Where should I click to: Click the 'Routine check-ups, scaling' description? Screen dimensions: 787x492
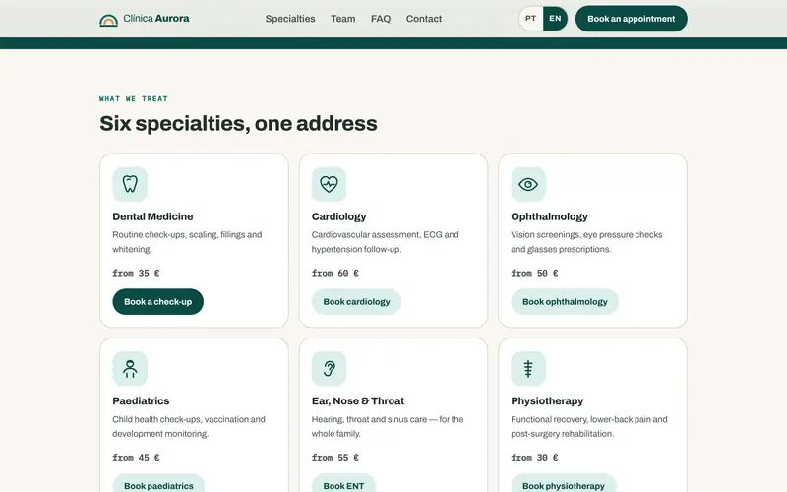[x=187, y=241]
